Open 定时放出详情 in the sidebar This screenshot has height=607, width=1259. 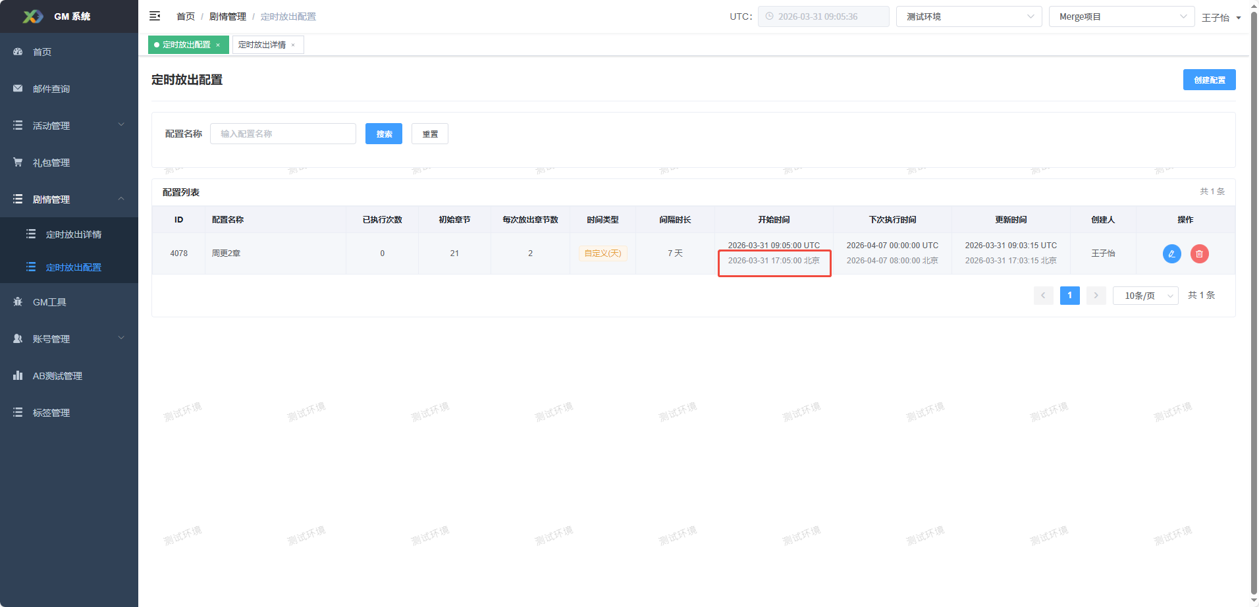click(x=74, y=234)
